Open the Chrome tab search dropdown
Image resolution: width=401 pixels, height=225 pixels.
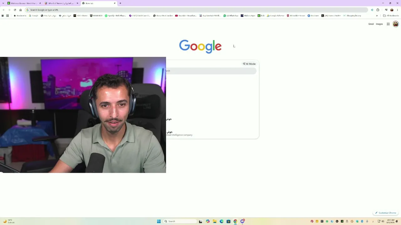pyautogui.click(x=3, y=3)
